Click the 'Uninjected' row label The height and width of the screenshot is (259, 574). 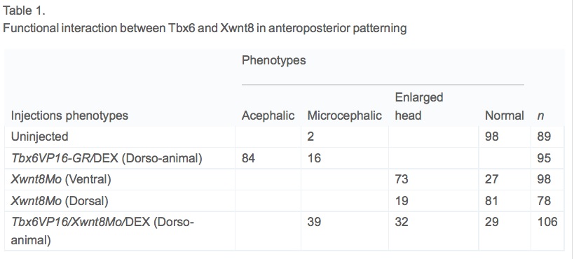pos(39,136)
